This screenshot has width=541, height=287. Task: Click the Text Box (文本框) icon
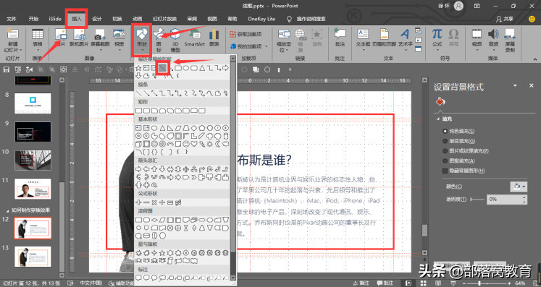click(x=363, y=35)
